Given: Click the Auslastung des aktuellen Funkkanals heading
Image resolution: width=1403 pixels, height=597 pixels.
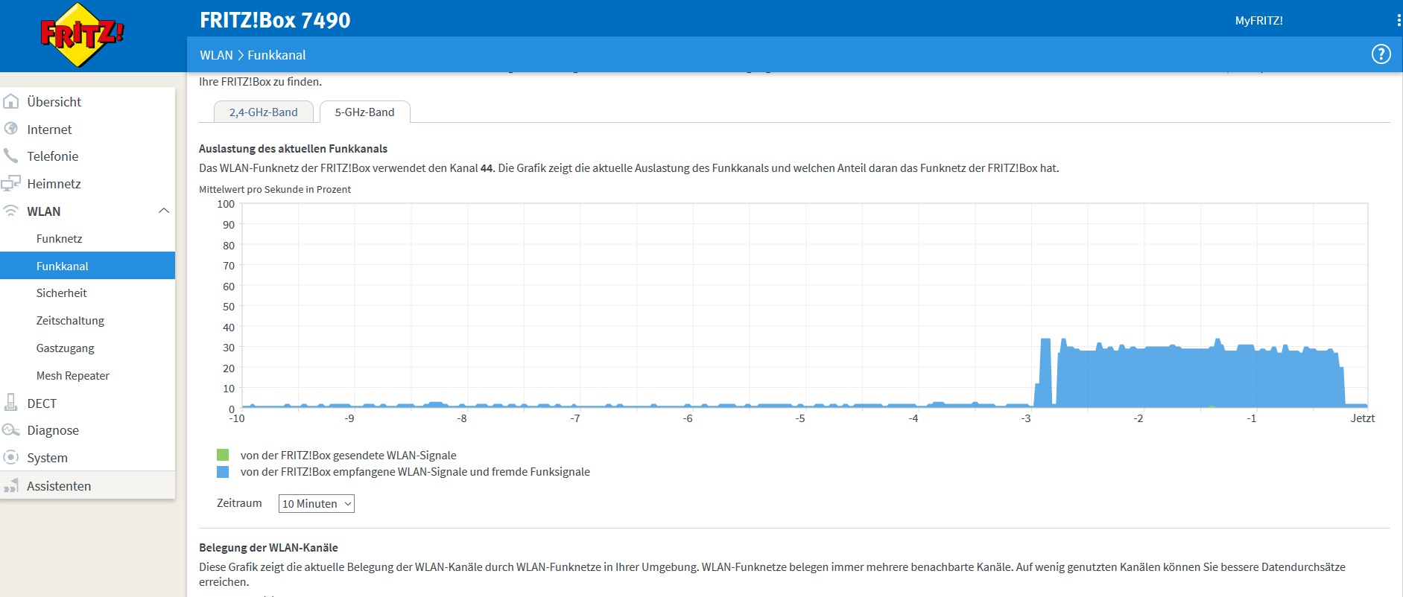Looking at the screenshot, I should coord(293,149).
